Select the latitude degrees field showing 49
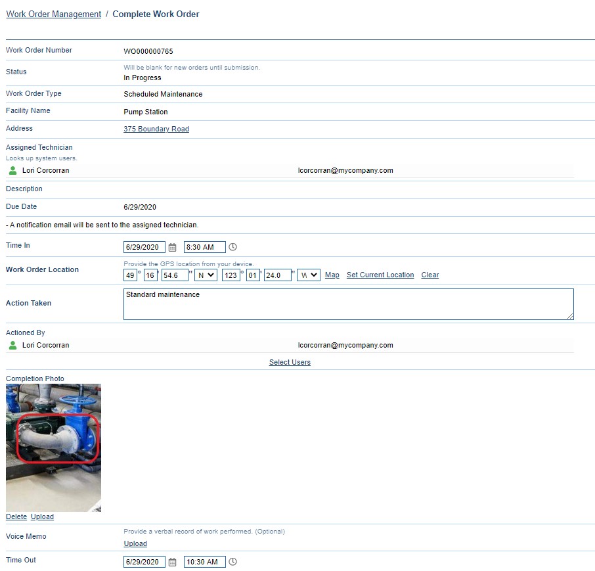 129,275
